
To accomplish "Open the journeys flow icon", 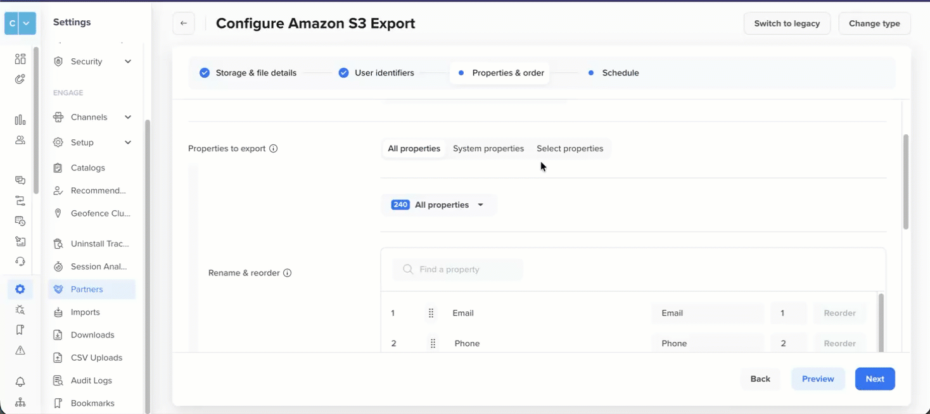I will [x=20, y=200].
